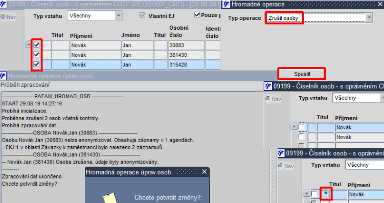Viewport: 384px width, 203px height.
Task: Select the Nav radio button in top-left window
Action: 3,17
